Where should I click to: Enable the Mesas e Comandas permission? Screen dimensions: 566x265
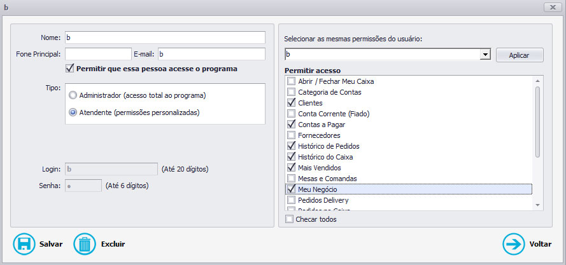point(291,179)
